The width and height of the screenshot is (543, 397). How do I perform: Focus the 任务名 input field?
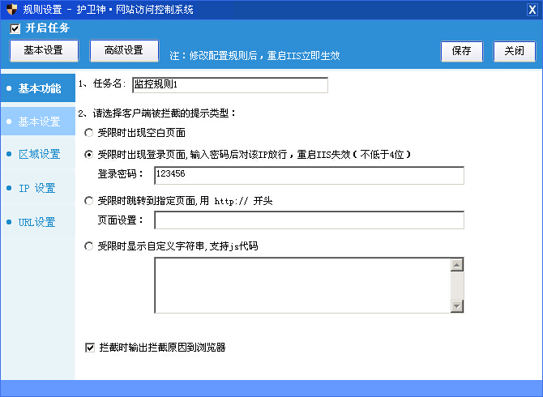pyautogui.click(x=230, y=85)
